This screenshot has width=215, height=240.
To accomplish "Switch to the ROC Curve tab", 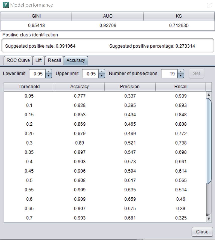I will 18,60.
